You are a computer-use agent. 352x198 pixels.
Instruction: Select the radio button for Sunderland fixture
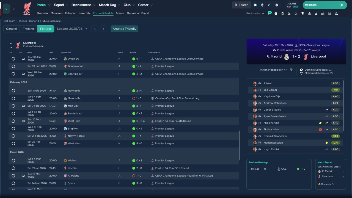pyautogui.click(x=13, y=114)
